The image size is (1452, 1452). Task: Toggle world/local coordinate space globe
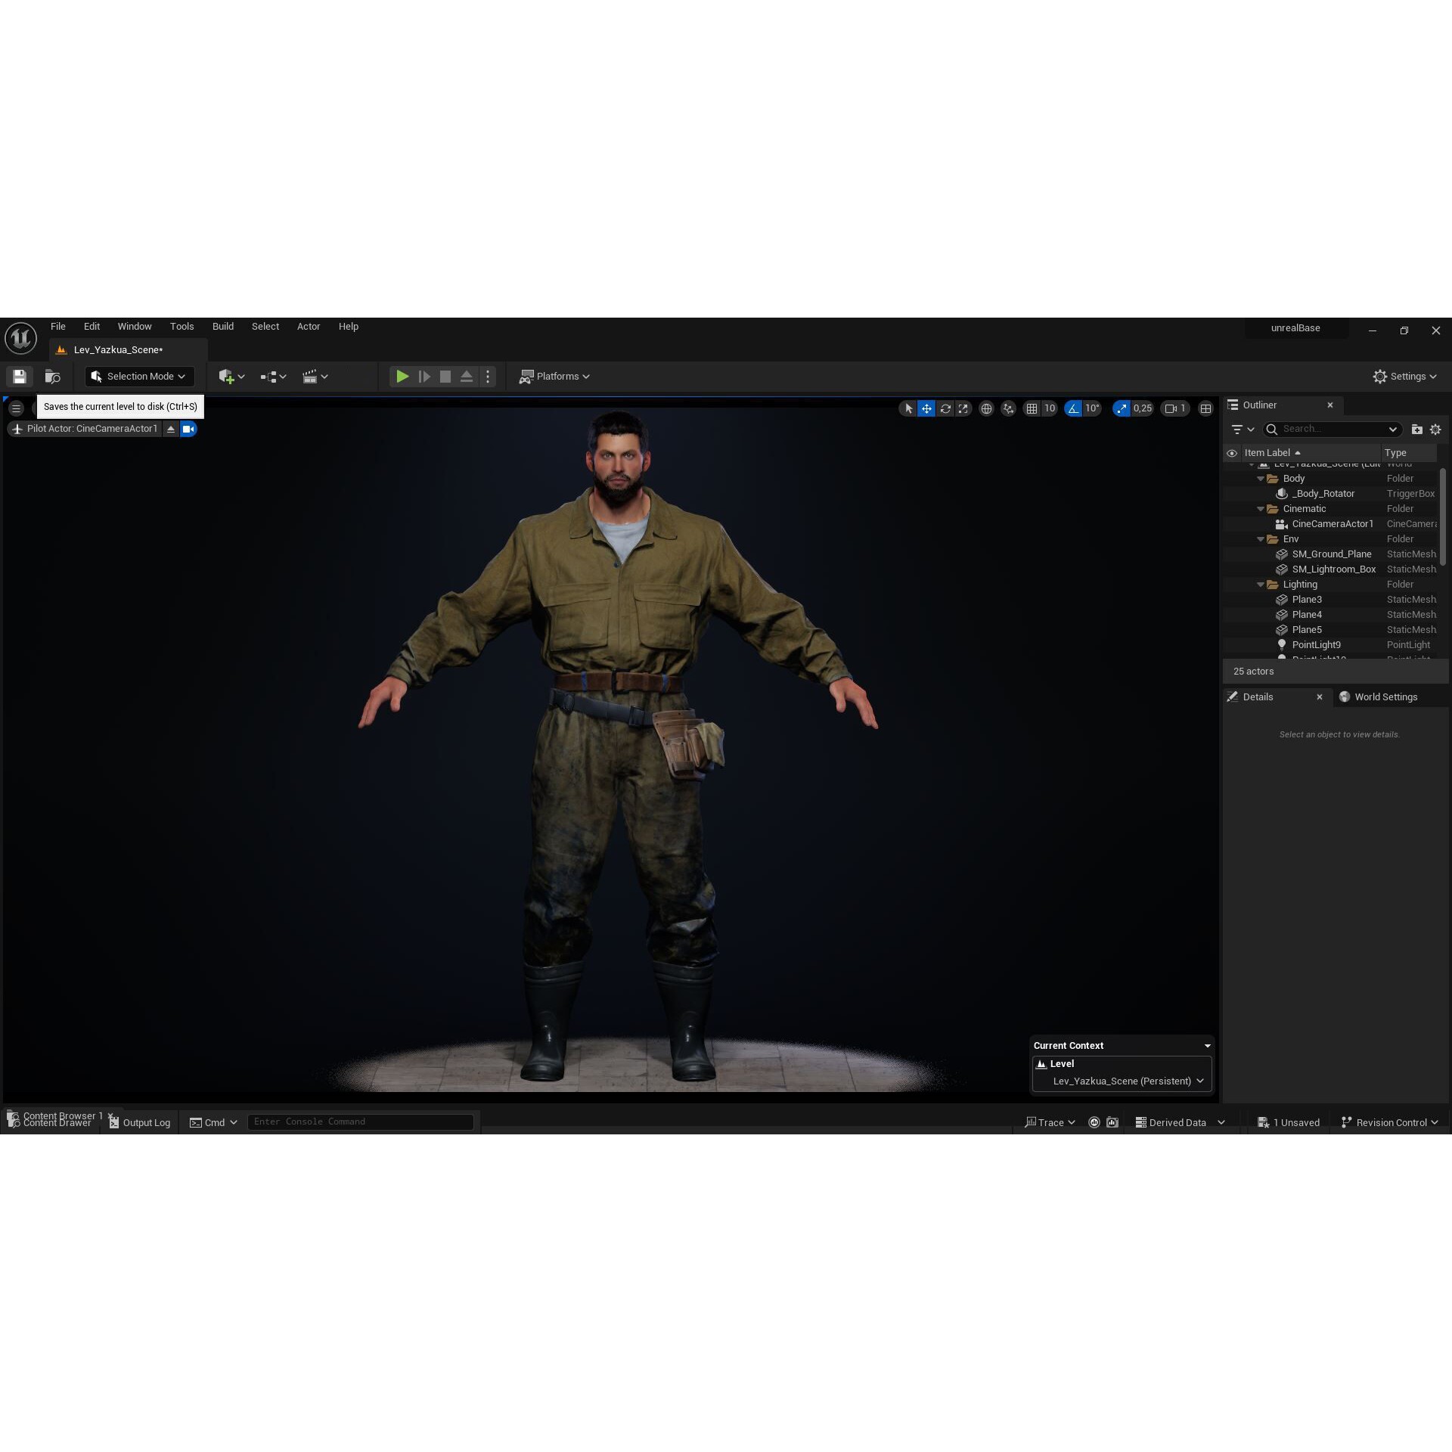(986, 408)
